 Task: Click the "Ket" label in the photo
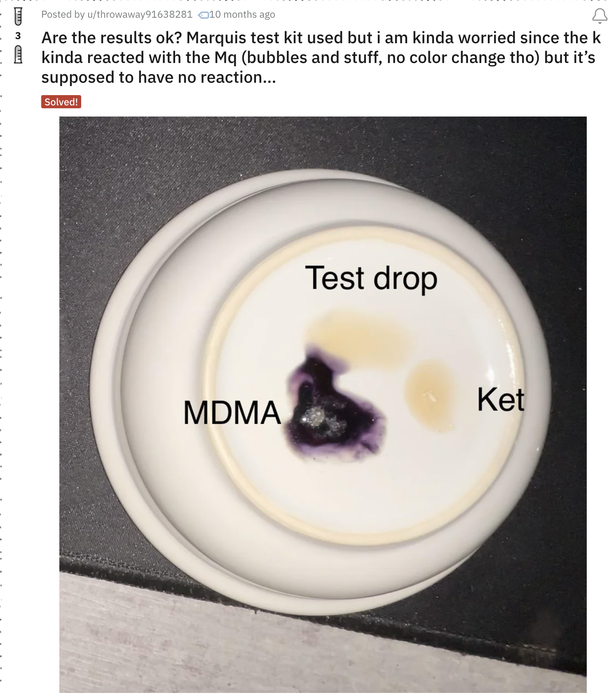click(501, 399)
